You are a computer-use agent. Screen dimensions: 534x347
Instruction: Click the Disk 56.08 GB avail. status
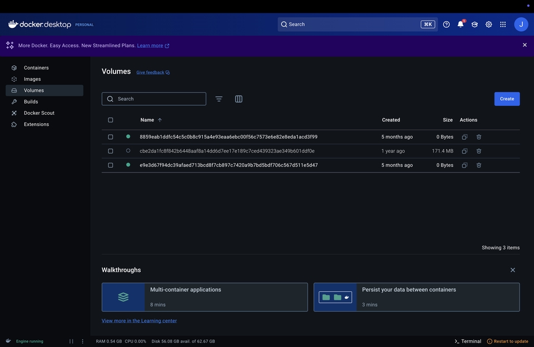click(x=183, y=341)
